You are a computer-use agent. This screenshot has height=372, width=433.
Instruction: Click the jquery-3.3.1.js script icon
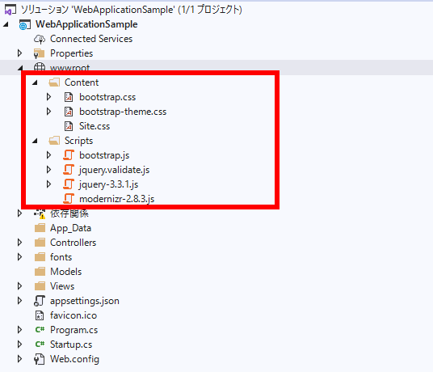click(x=69, y=184)
